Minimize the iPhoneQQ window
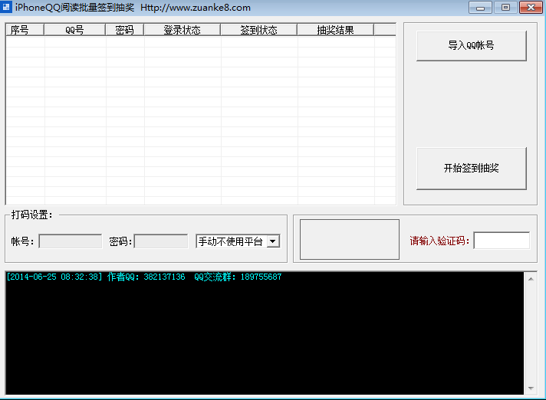Screen dimensions: 546x400 [x=480, y=8]
